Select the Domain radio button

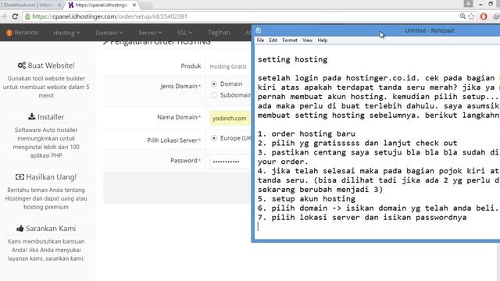pyautogui.click(x=214, y=84)
